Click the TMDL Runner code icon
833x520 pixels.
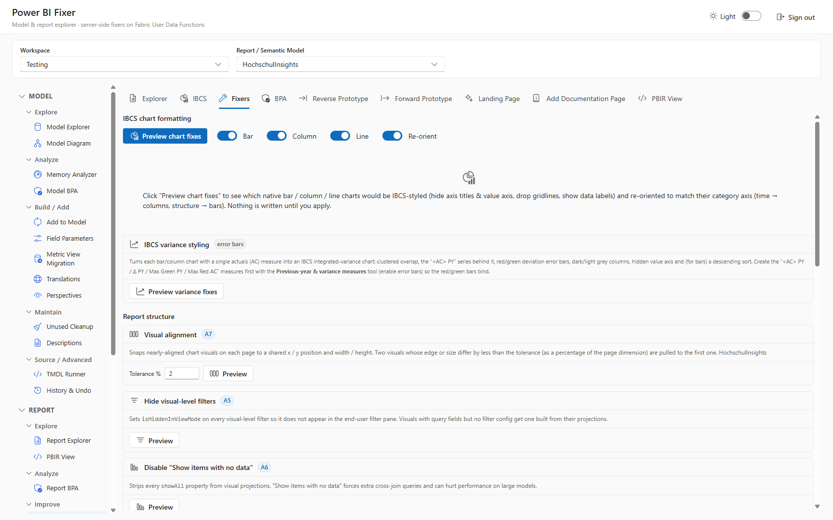click(38, 374)
